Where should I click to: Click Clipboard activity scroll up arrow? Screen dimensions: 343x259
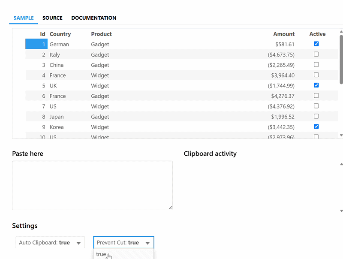point(341,164)
